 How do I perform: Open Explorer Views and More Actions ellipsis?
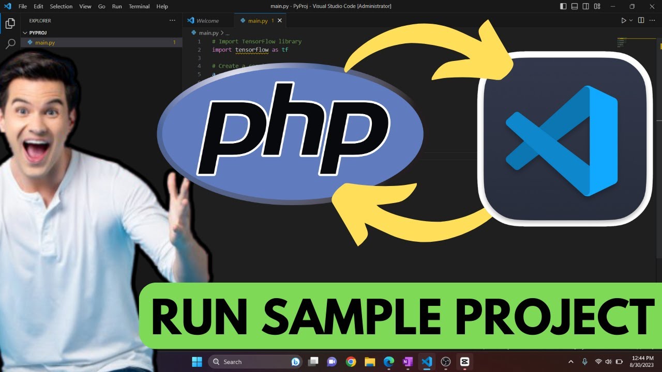pyautogui.click(x=172, y=21)
